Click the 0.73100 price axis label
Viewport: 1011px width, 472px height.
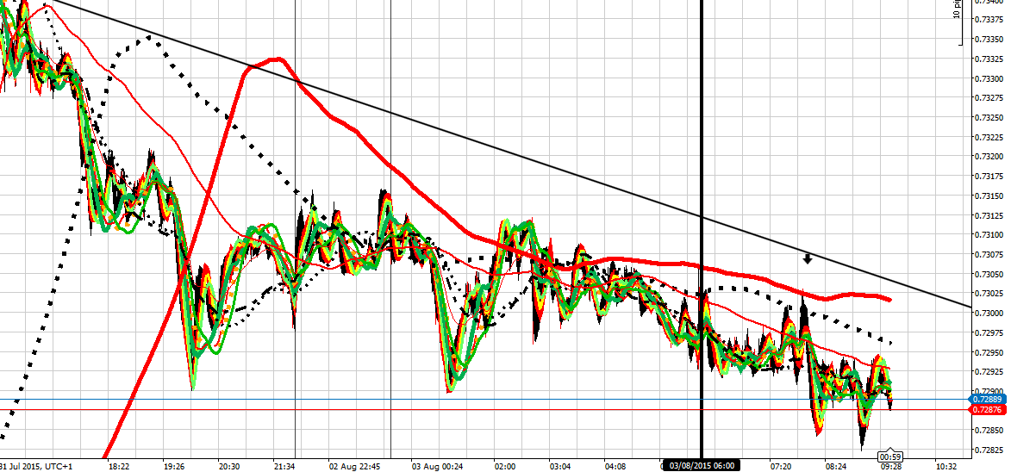(x=988, y=235)
